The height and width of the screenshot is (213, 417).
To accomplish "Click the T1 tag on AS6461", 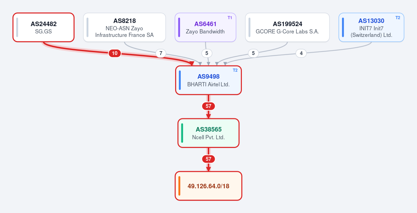I will coord(230,17).
